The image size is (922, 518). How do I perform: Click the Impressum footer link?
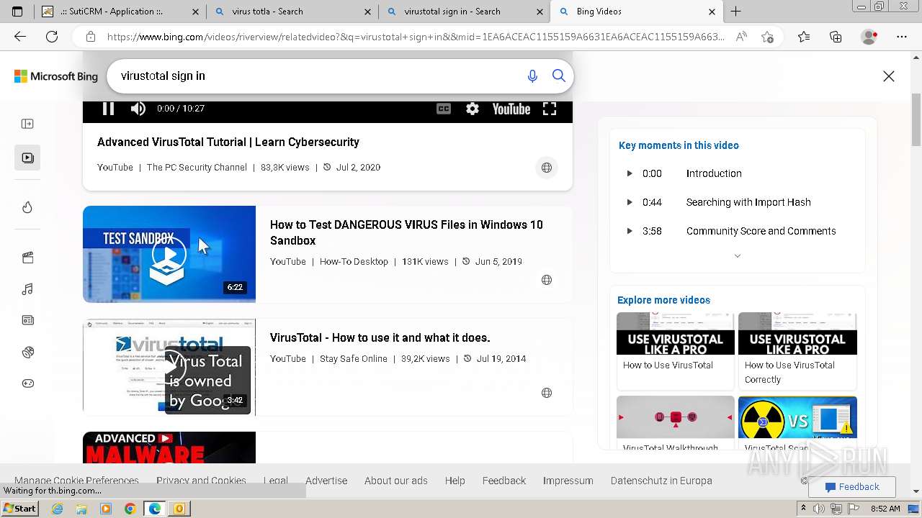(568, 481)
